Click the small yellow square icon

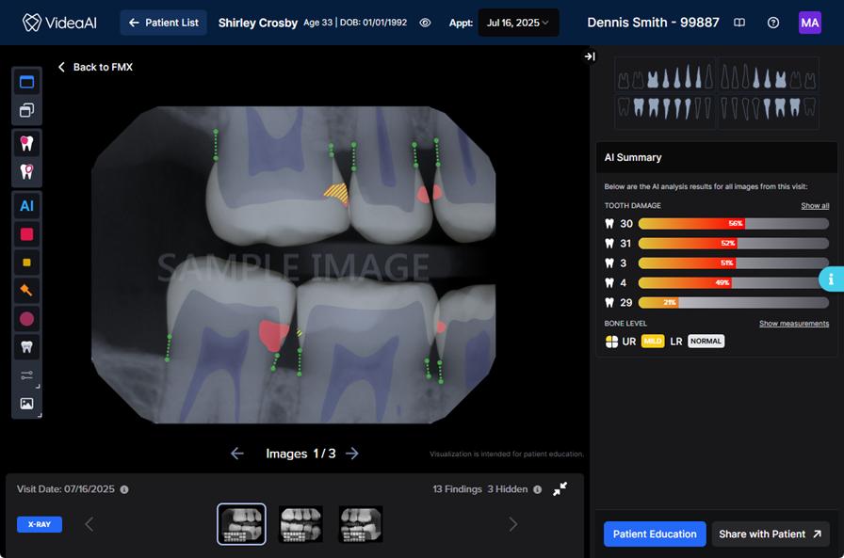click(x=26, y=263)
